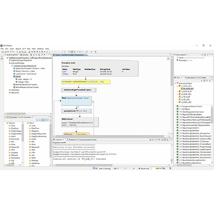Select the Console tab

coord(58,140)
